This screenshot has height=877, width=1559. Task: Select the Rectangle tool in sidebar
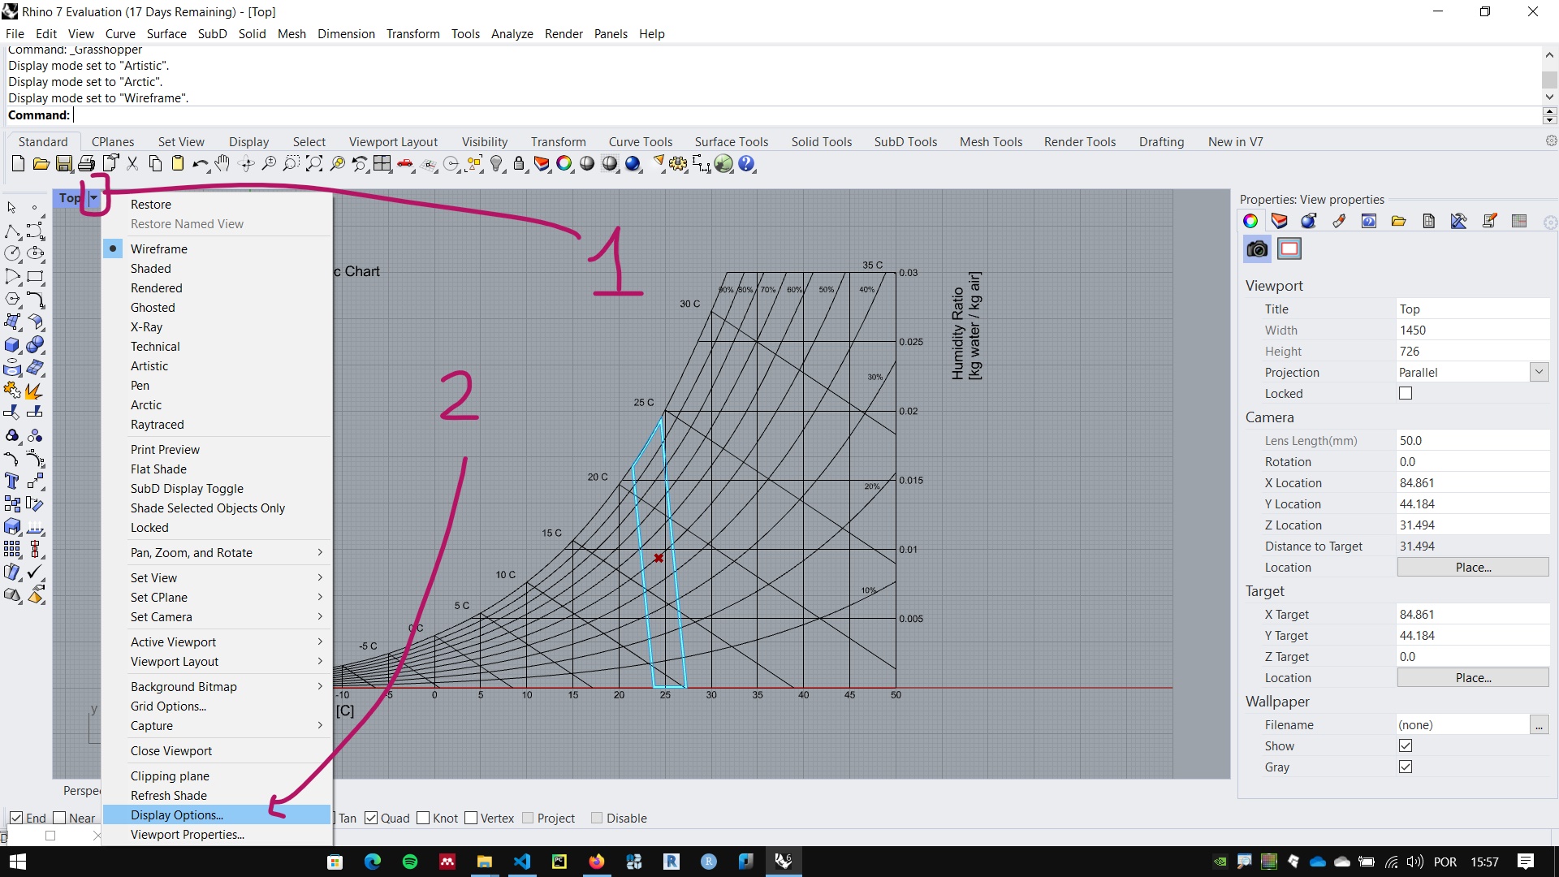[x=35, y=277]
